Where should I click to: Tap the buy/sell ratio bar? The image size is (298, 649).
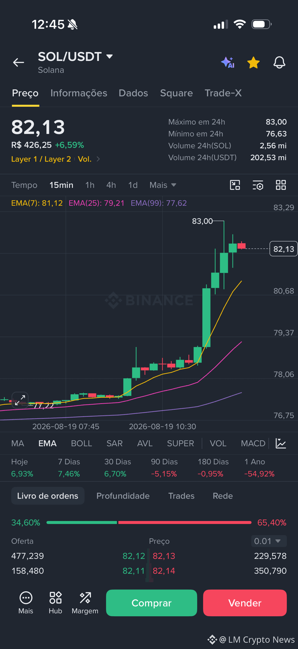[149, 522]
